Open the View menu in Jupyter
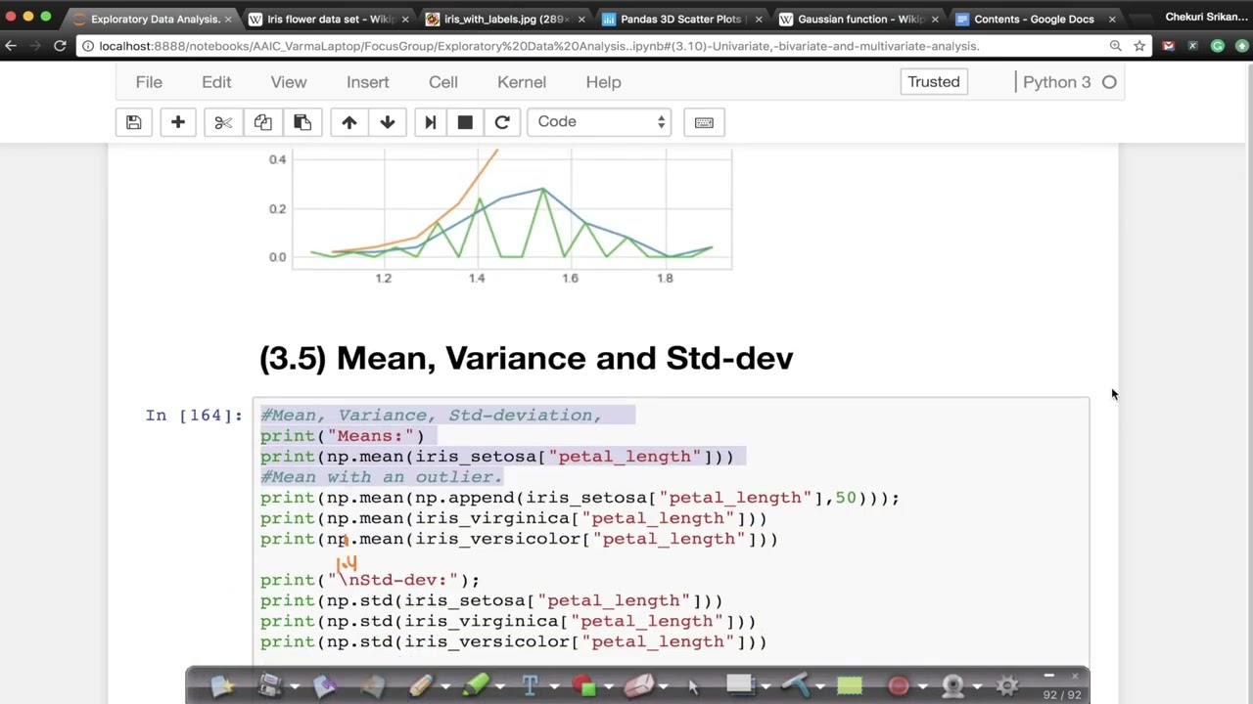This screenshot has width=1253, height=704. 289,82
